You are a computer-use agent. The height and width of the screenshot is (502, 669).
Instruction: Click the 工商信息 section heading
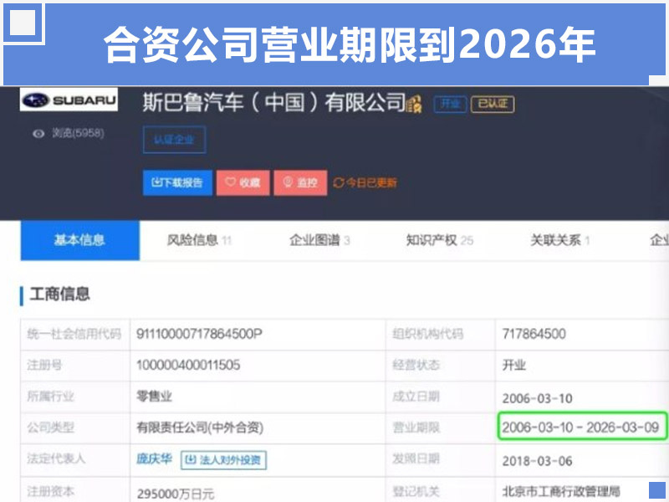pos(59,295)
